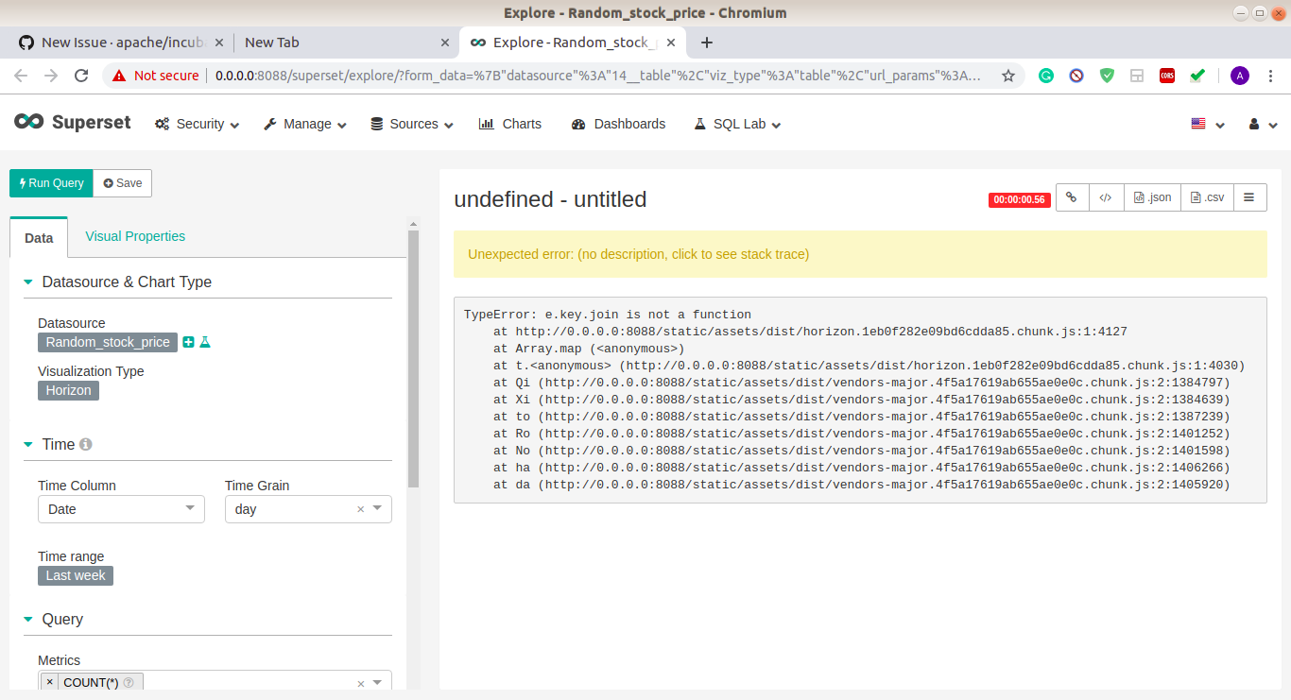Export chart data as .json

1151,197
